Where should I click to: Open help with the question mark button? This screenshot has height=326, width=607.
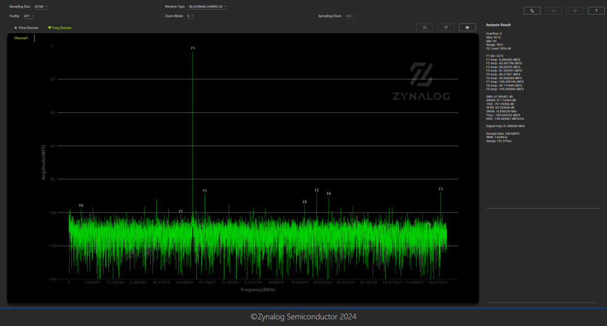click(596, 11)
